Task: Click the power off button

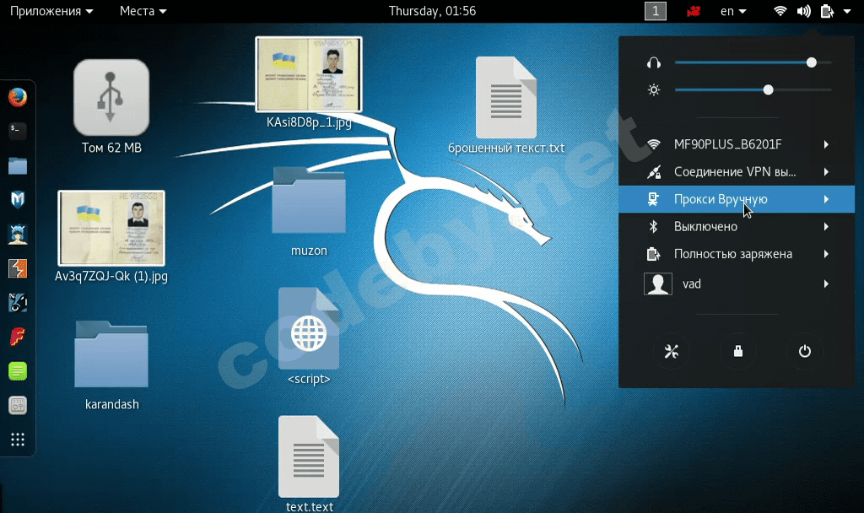Action: 804,351
